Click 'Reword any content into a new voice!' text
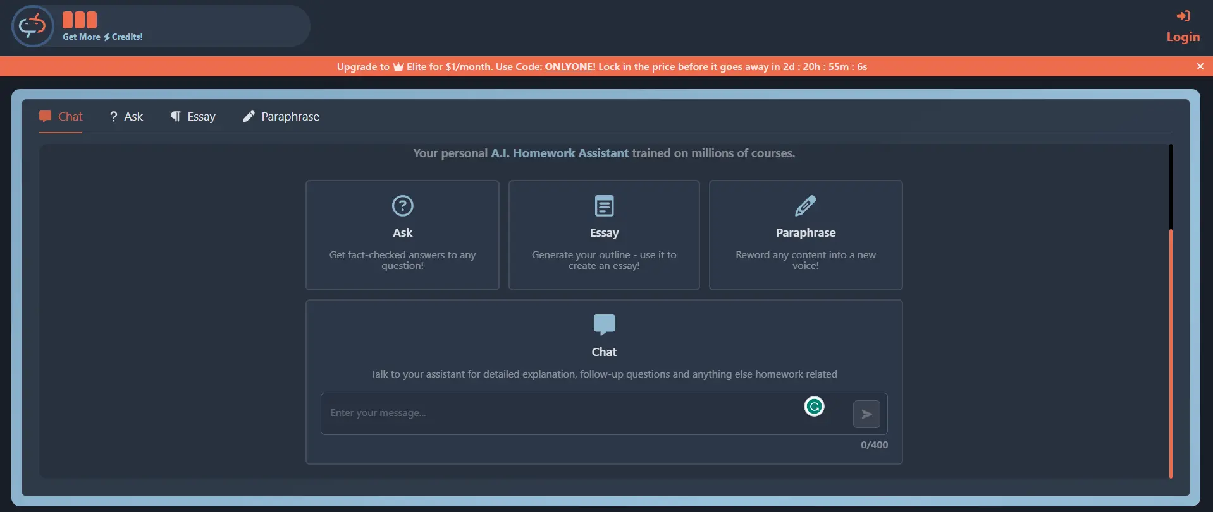The width and height of the screenshot is (1213, 512). 805,260
